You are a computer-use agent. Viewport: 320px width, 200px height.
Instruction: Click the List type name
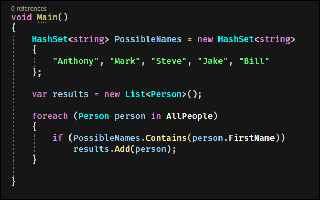tap(135, 94)
